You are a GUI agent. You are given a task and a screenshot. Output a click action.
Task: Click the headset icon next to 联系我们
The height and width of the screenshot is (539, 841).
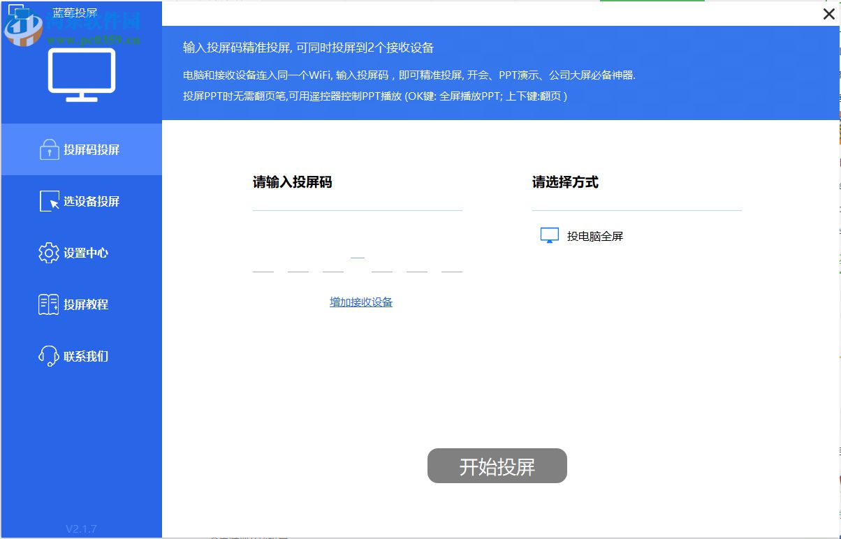[50, 356]
